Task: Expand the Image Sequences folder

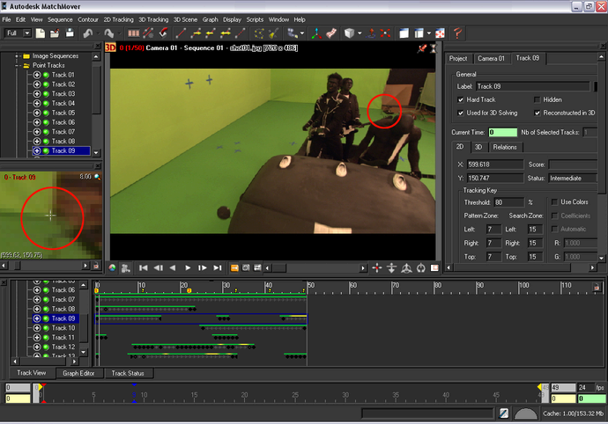Action: (x=17, y=56)
